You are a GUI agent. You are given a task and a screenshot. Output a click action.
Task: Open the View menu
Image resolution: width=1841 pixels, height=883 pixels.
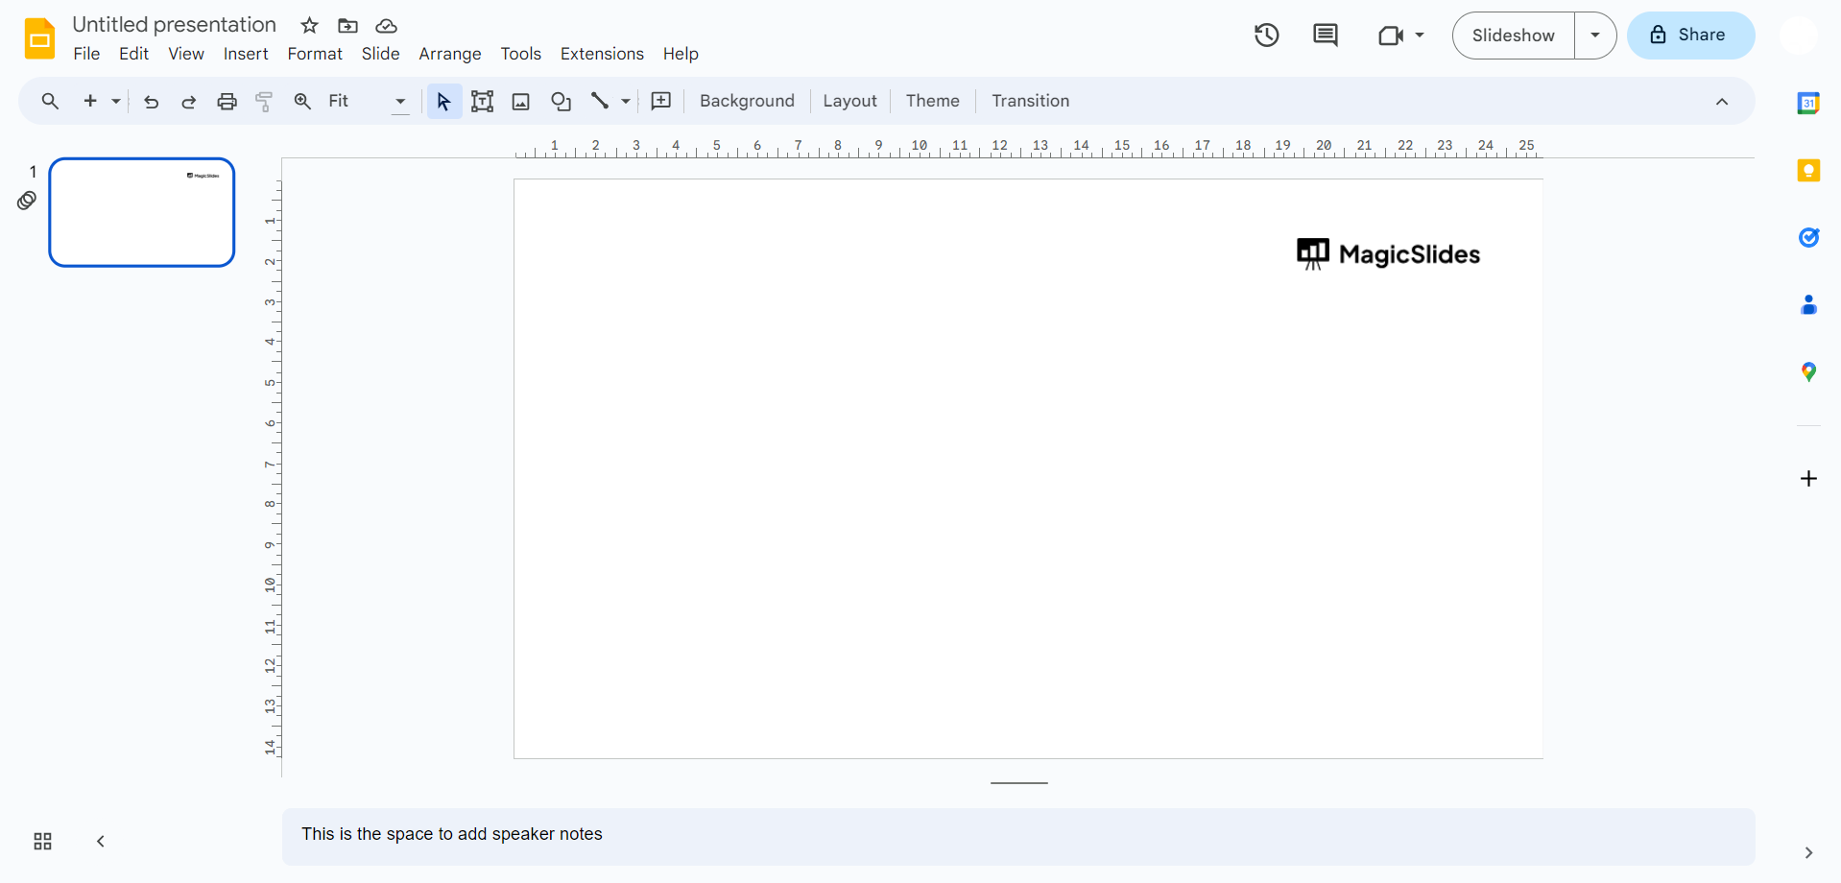186,54
